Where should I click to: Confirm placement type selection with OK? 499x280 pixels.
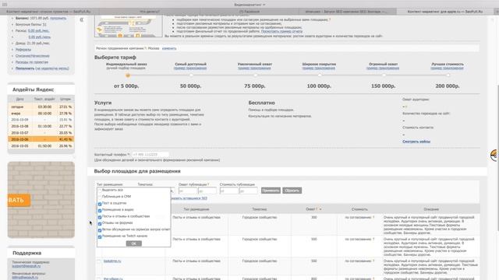point(133,243)
